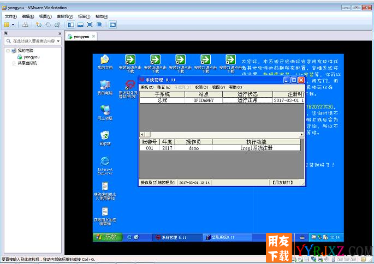Open 帮助(H) menu in 系统管理 window
The width and height of the screenshot is (374, 264).
[236, 87]
